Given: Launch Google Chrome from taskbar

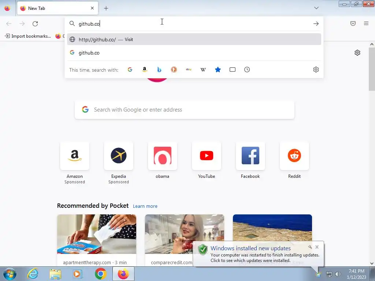Looking at the screenshot, I should point(100,274).
